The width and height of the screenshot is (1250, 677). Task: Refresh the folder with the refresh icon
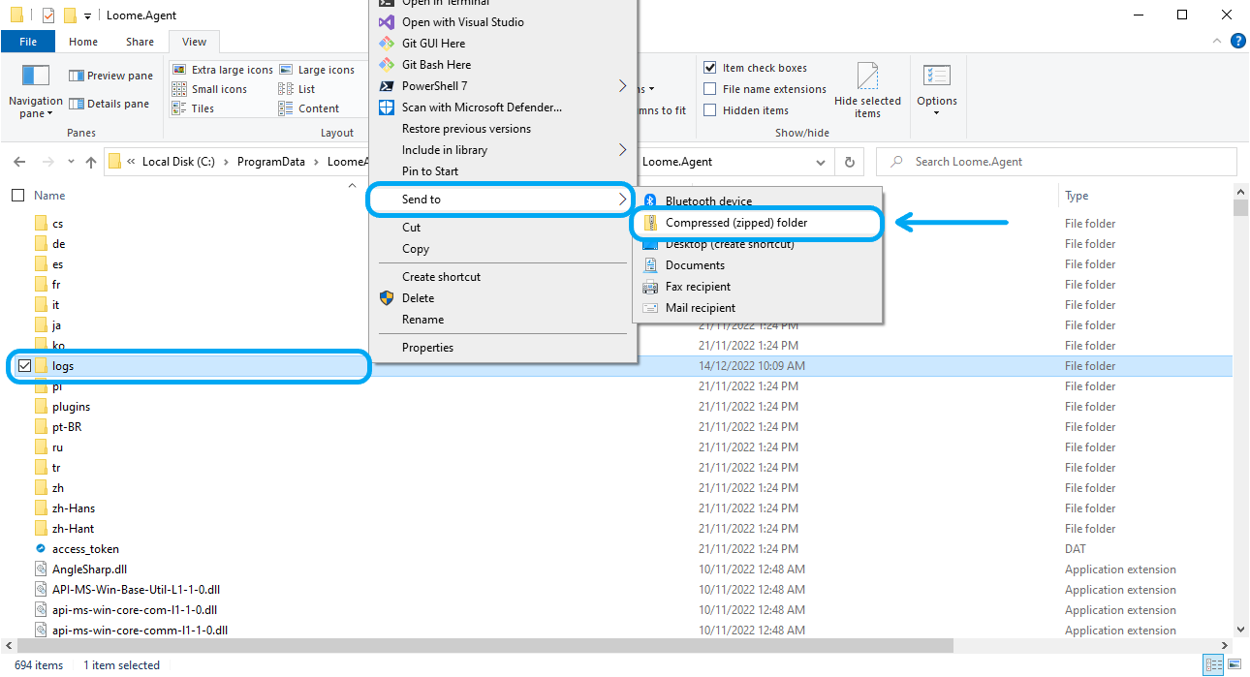tap(850, 162)
